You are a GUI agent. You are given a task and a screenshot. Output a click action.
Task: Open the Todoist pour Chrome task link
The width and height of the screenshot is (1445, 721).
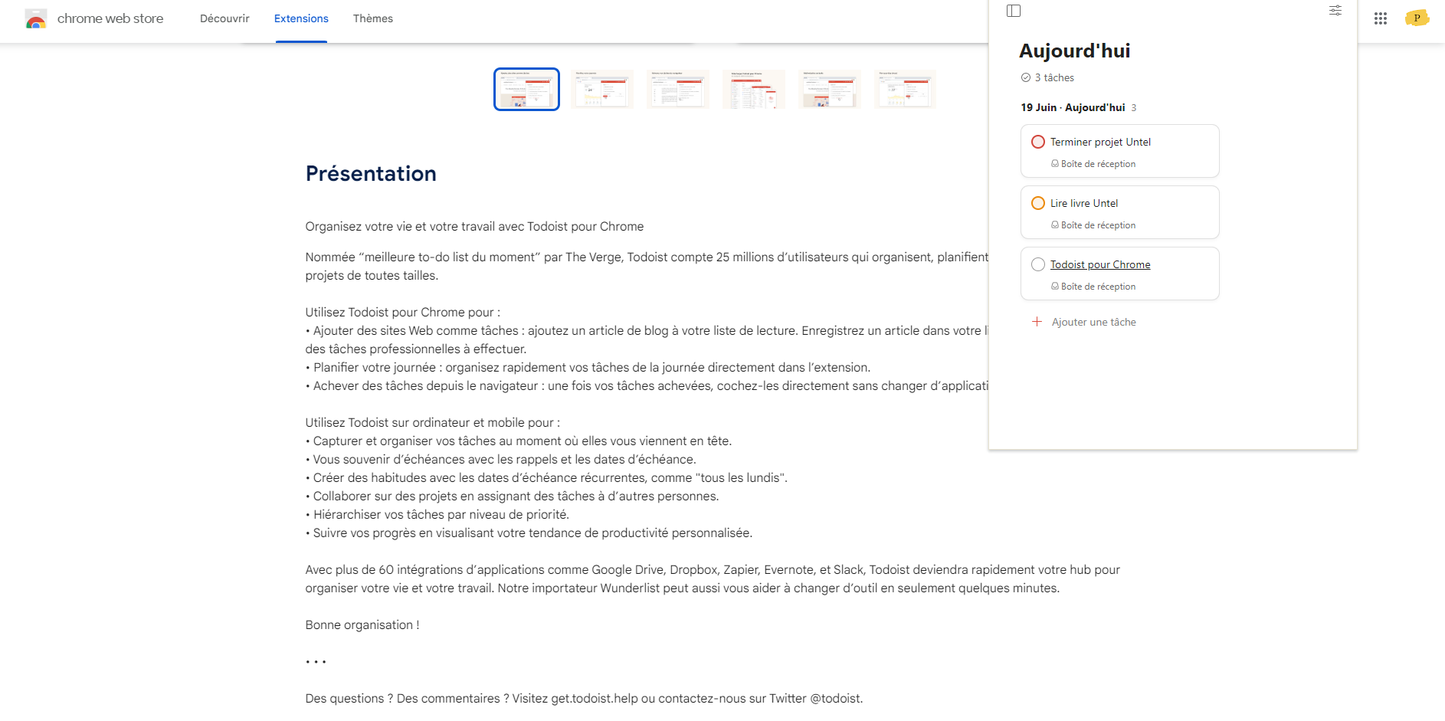pos(1100,264)
